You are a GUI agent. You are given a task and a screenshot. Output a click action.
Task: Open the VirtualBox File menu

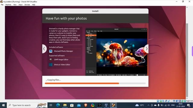point(2,5)
